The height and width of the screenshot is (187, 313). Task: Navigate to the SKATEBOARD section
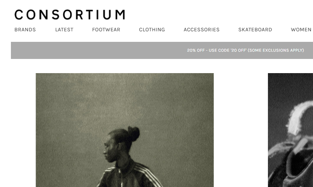click(255, 29)
